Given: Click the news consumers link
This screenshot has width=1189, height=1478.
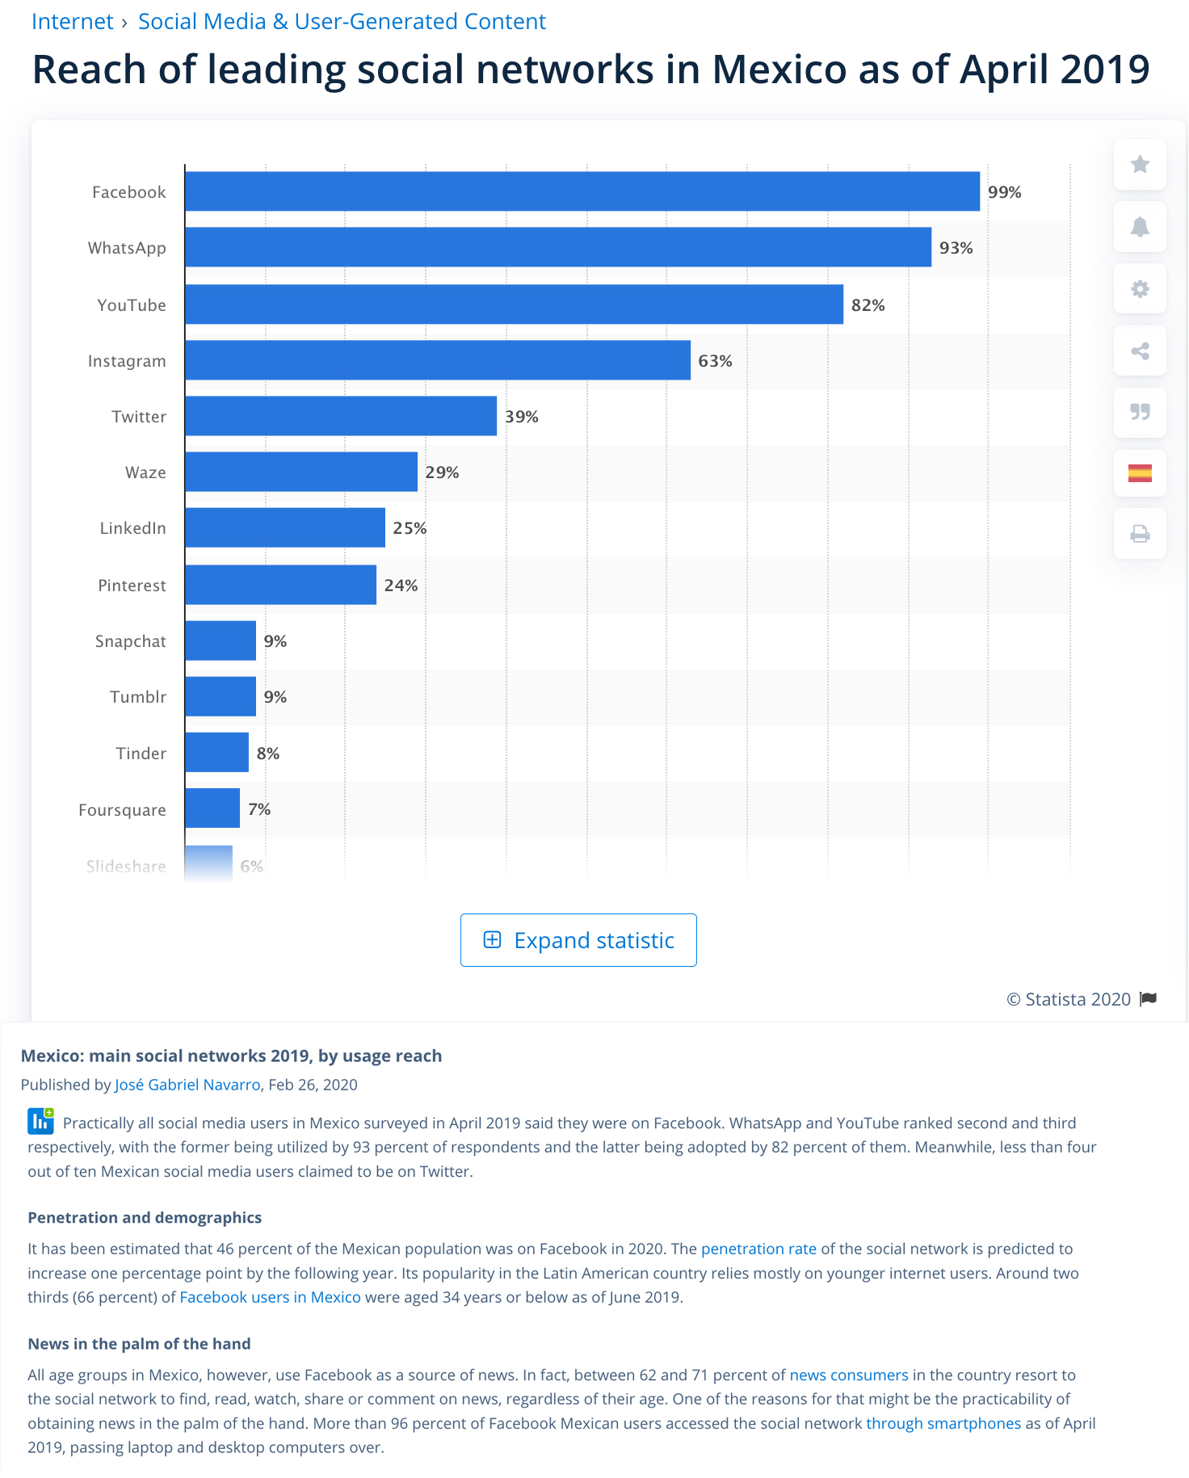Looking at the screenshot, I should (x=849, y=1375).
